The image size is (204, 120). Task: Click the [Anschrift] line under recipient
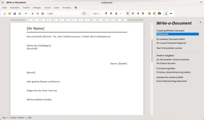pyautogui.click(x=32, y=48)
